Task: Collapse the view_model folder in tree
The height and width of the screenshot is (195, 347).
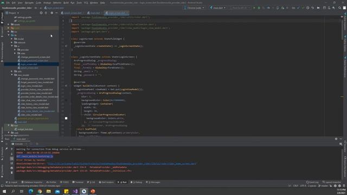Action: coord(12,75)
